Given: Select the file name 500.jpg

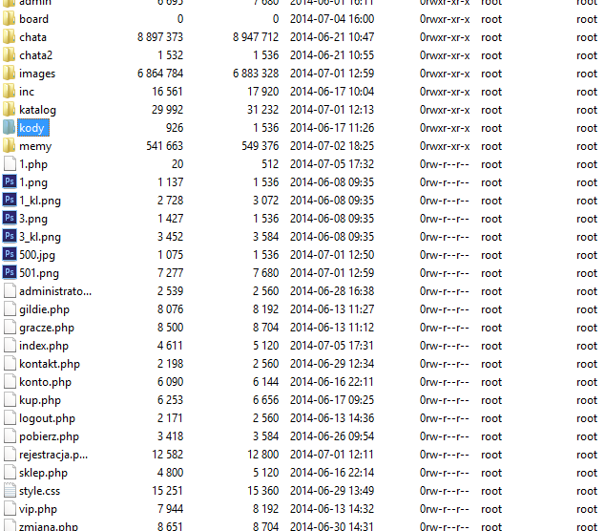Looking at the screenshot, I should point(37,255).
